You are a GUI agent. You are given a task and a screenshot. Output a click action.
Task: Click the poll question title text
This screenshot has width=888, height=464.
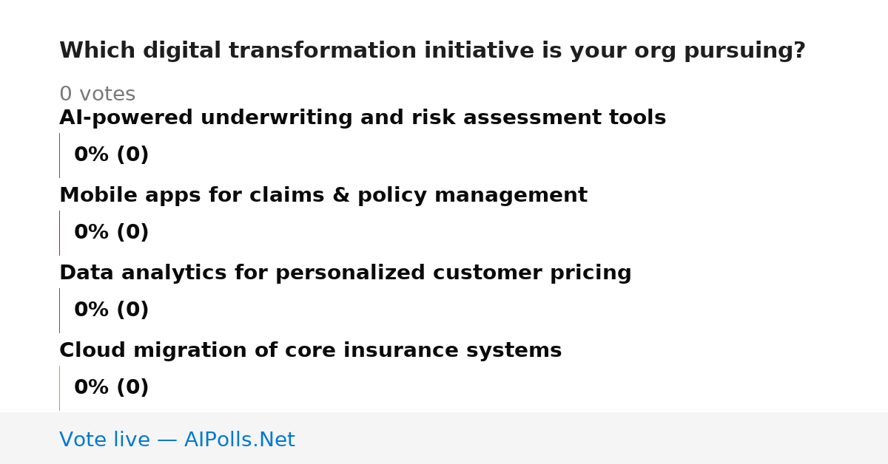click(432, 51)
